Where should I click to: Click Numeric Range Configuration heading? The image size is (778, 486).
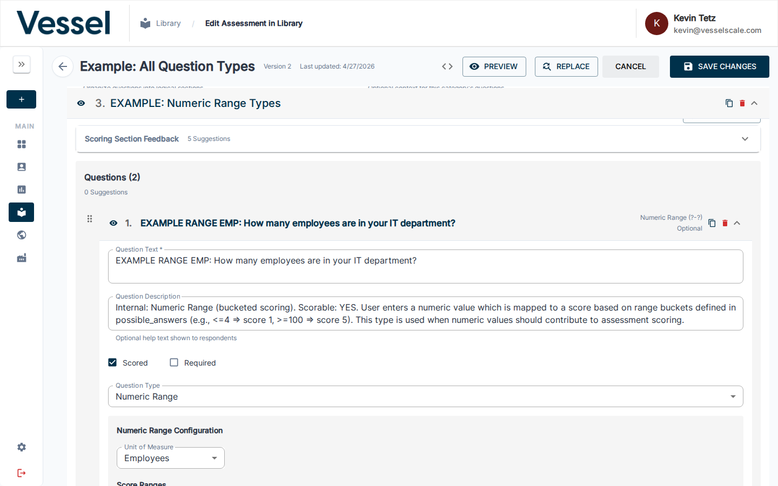(x=170, y=430)
